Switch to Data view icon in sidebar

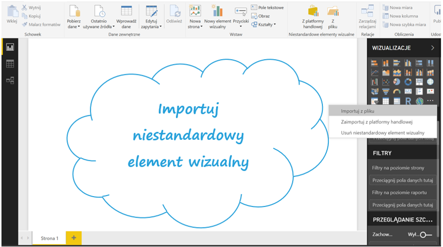coord(10,64)
